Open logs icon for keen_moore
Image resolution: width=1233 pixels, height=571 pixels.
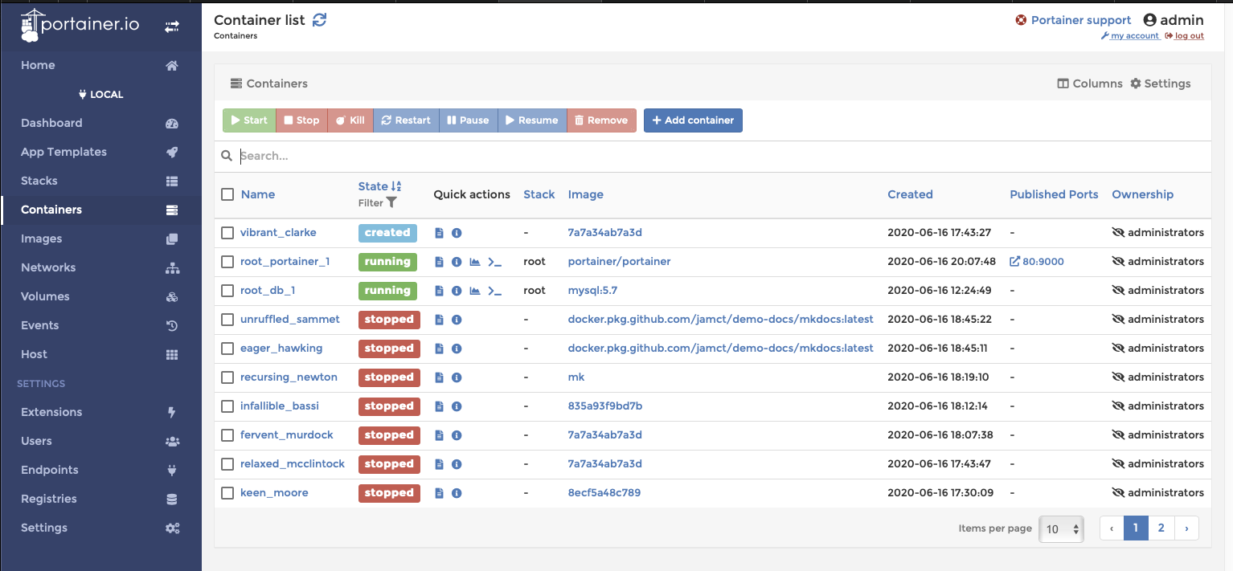[439, 493]
